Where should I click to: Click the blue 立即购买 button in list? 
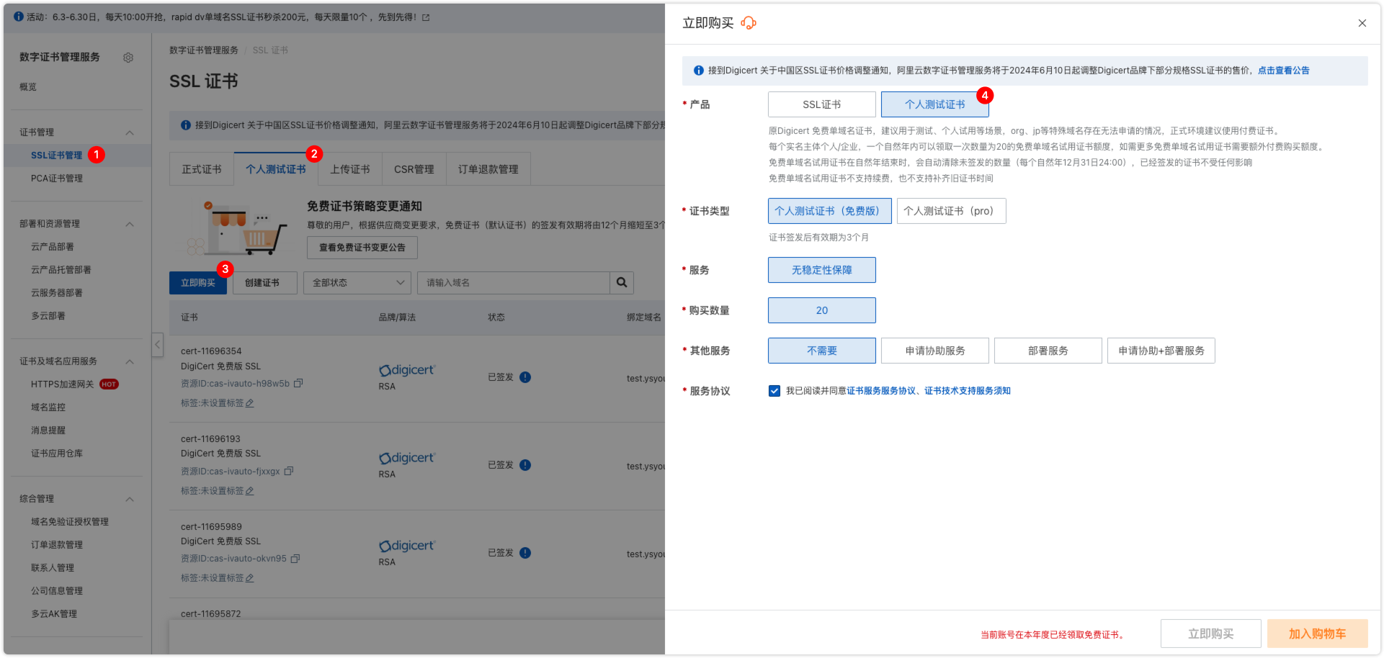[198, 283]
